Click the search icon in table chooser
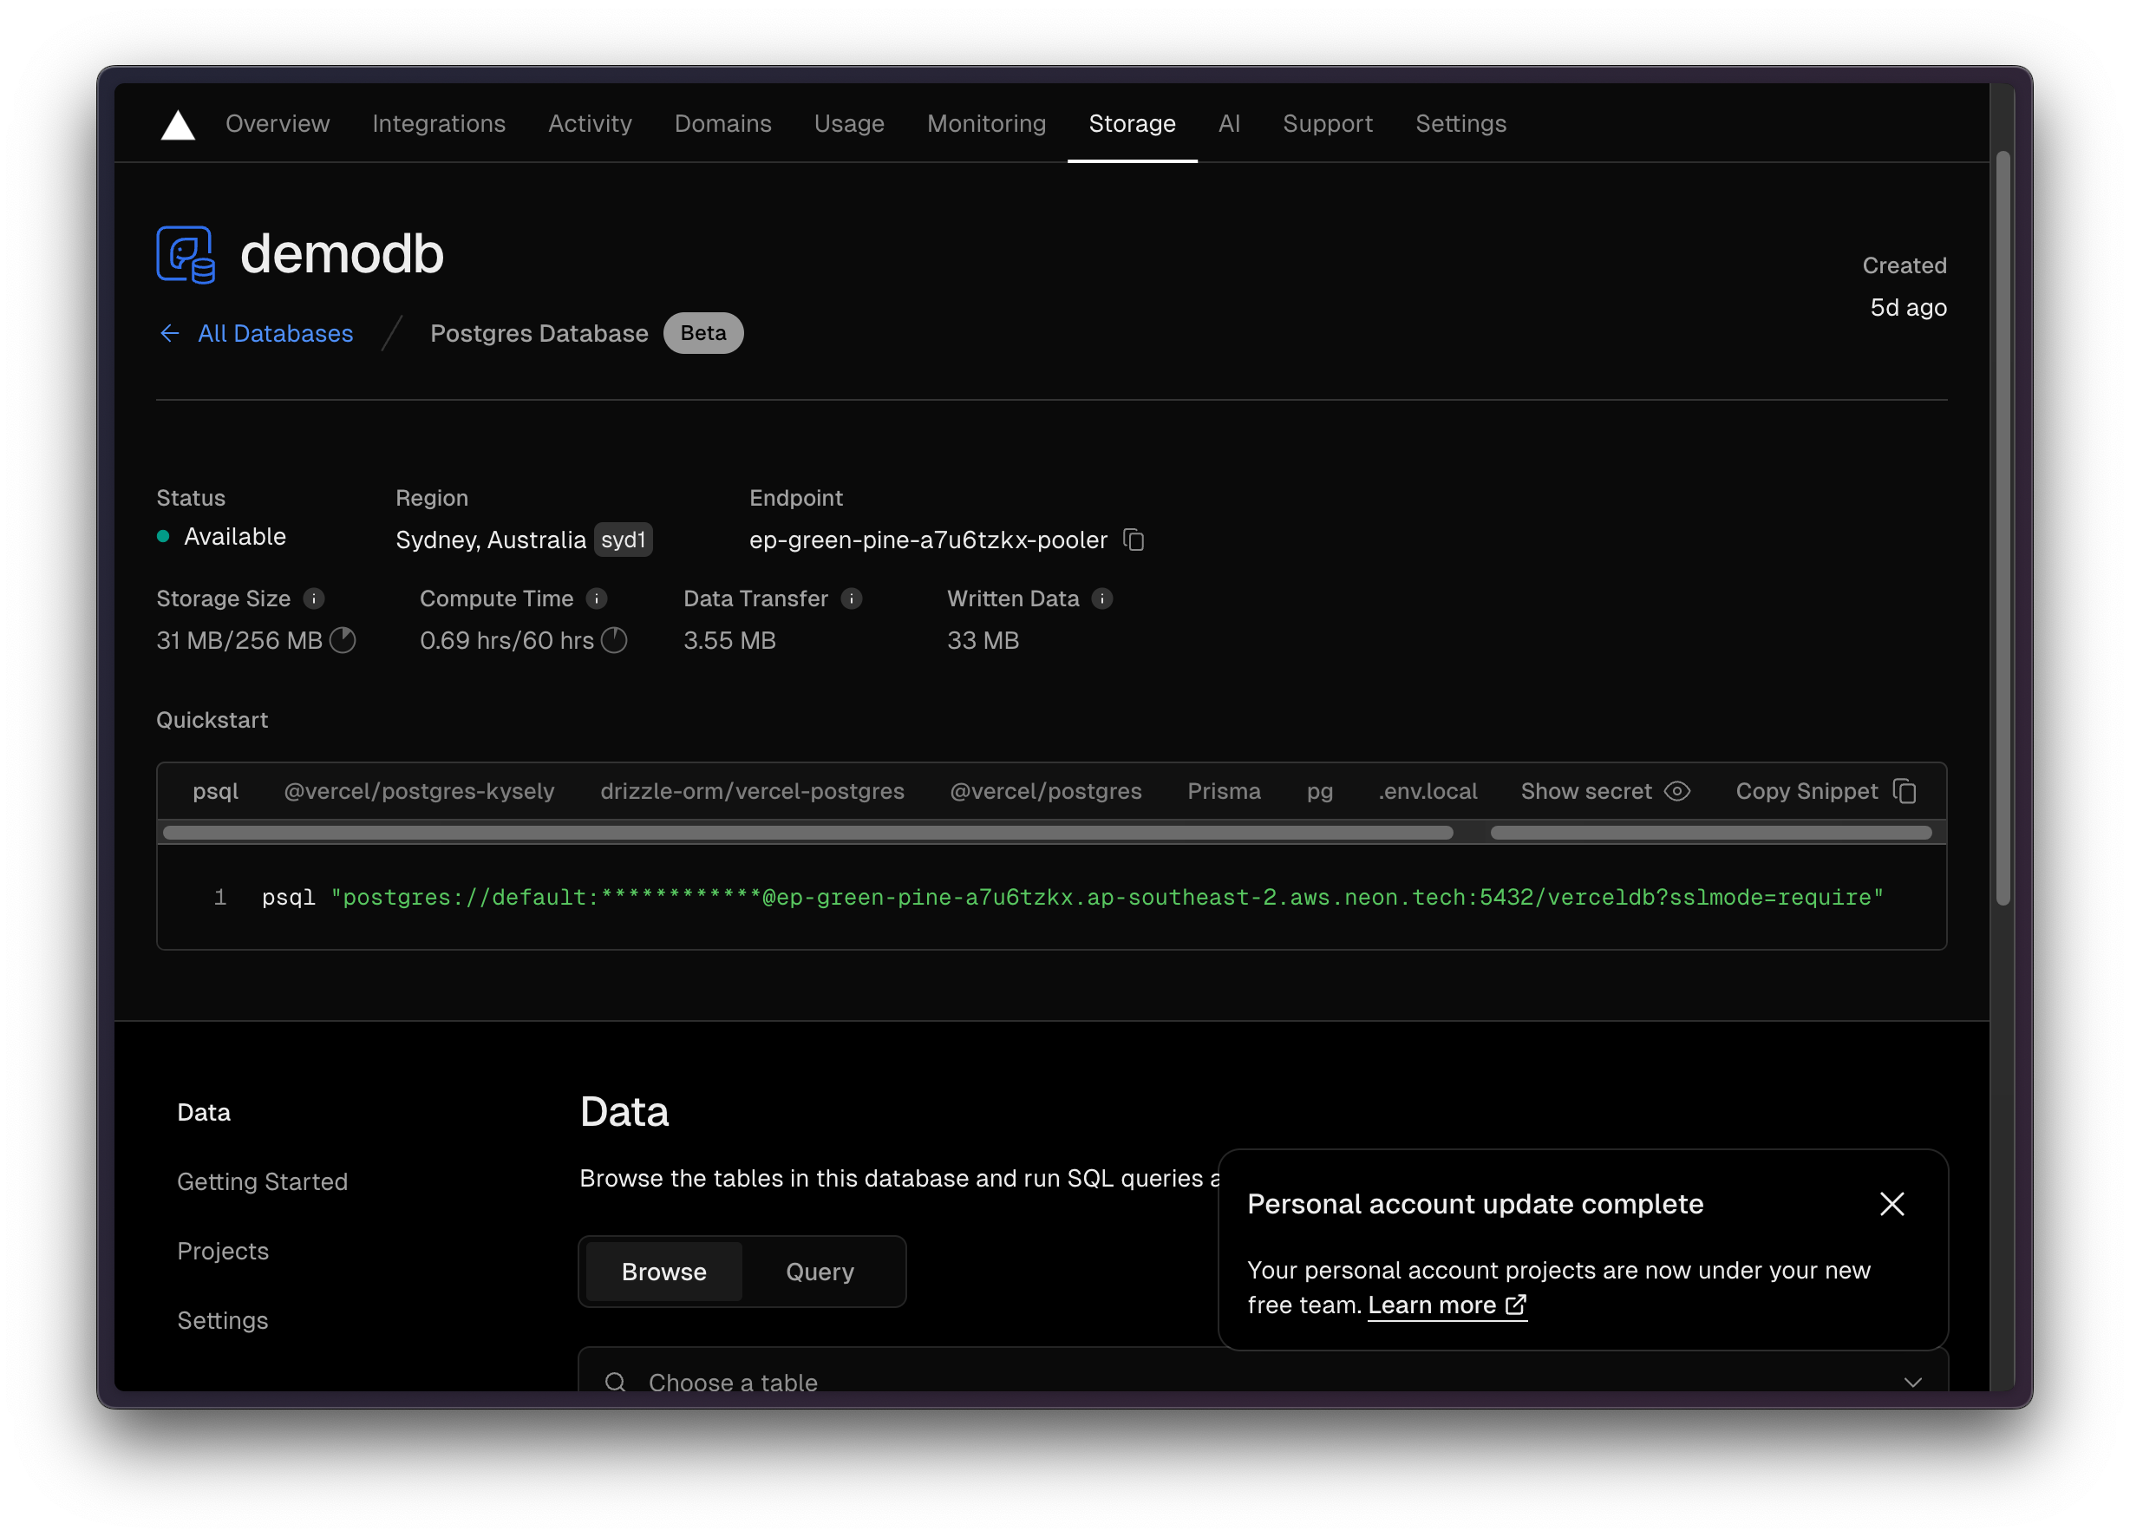Screen dimensions: 2130x1537 click(615, 1382)
